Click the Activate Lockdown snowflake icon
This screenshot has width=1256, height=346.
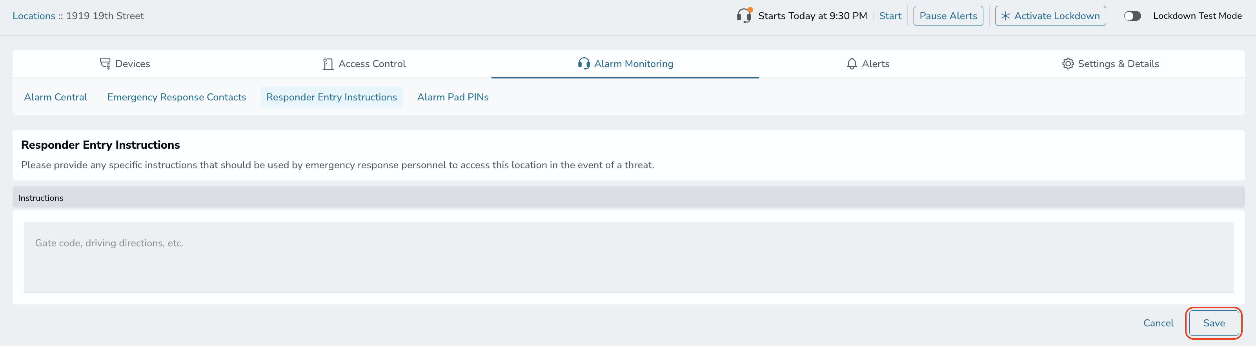tap(1005, 16)
